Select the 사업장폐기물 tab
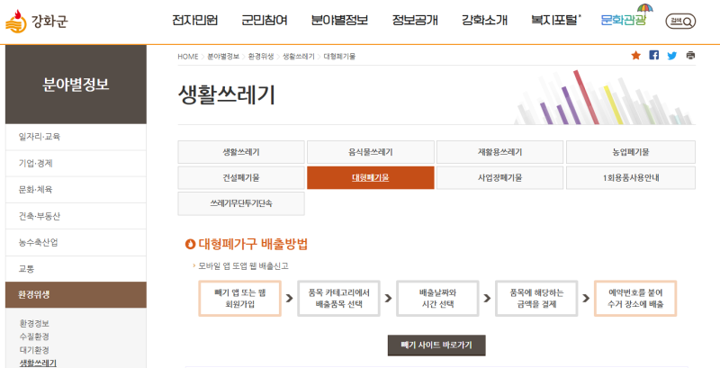 tap(499, 178)
